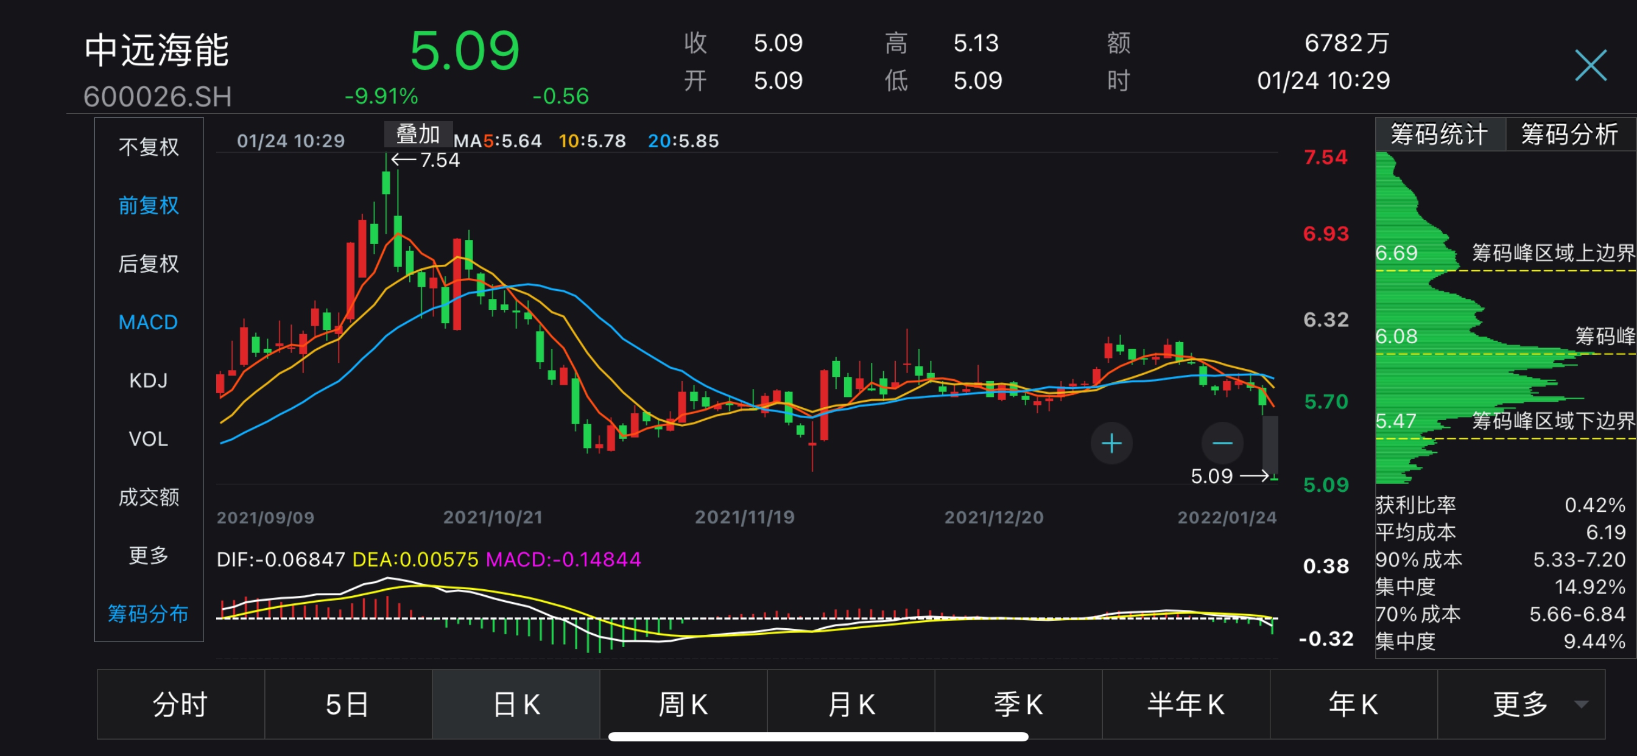Select 日K daily candlestick tab
The image size is (1637, 756).
point(516,704)
